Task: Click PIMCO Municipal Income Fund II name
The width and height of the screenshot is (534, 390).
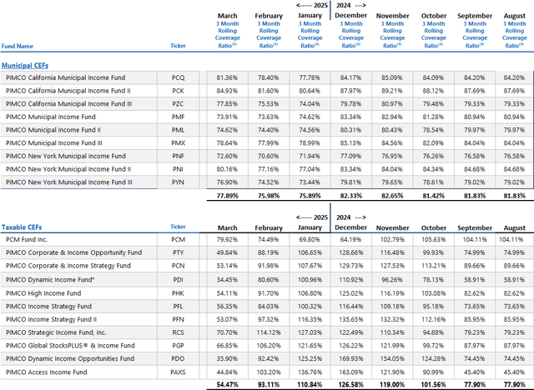Action: pyautogui.click(x=53, y=130)
